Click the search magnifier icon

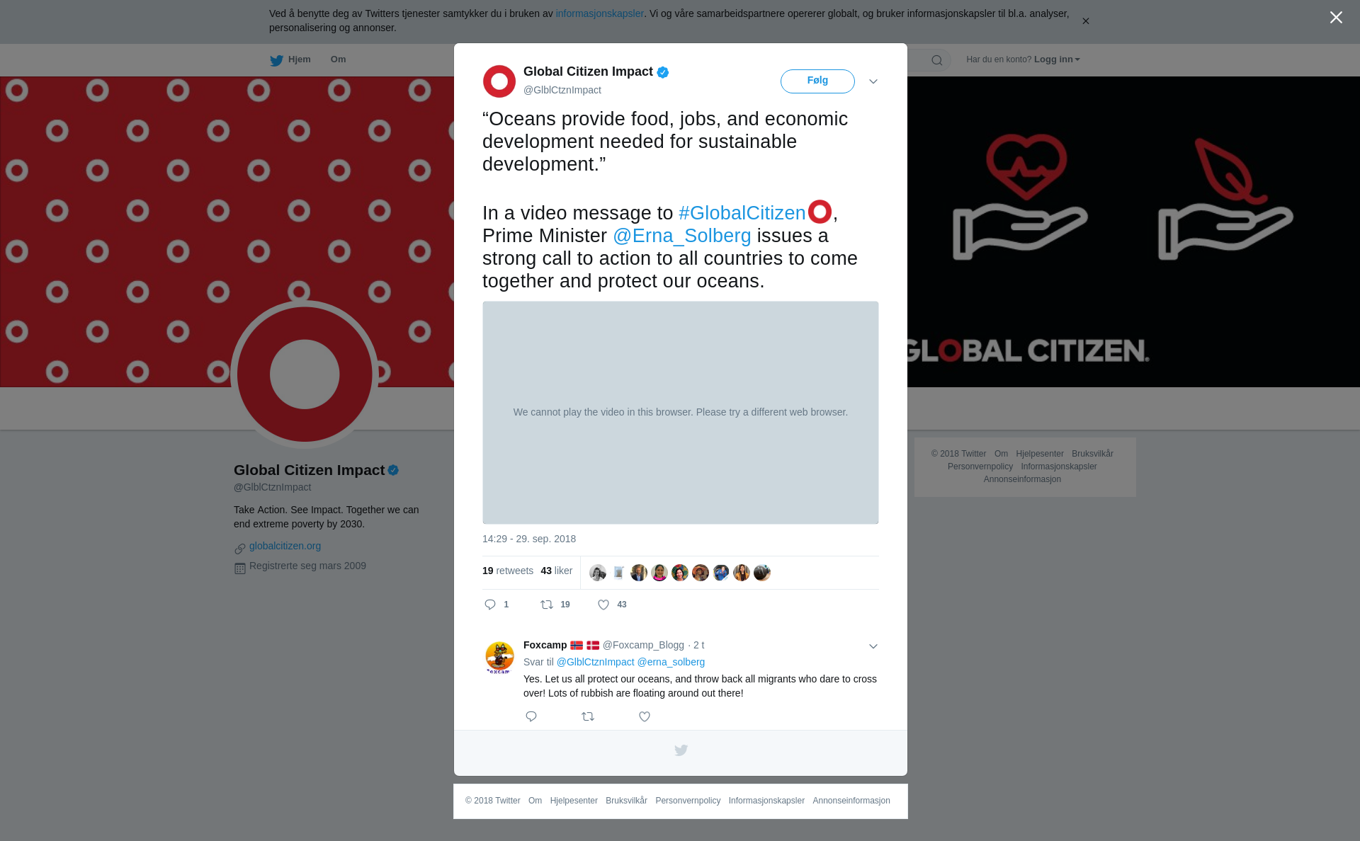pyautogui.click(x=937, y=60)
